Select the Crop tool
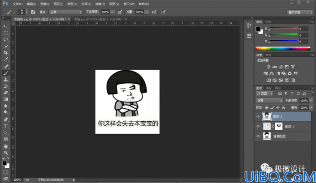Image resolution: width=316 pixels, height=183 pixels. (x=6, y=53)
